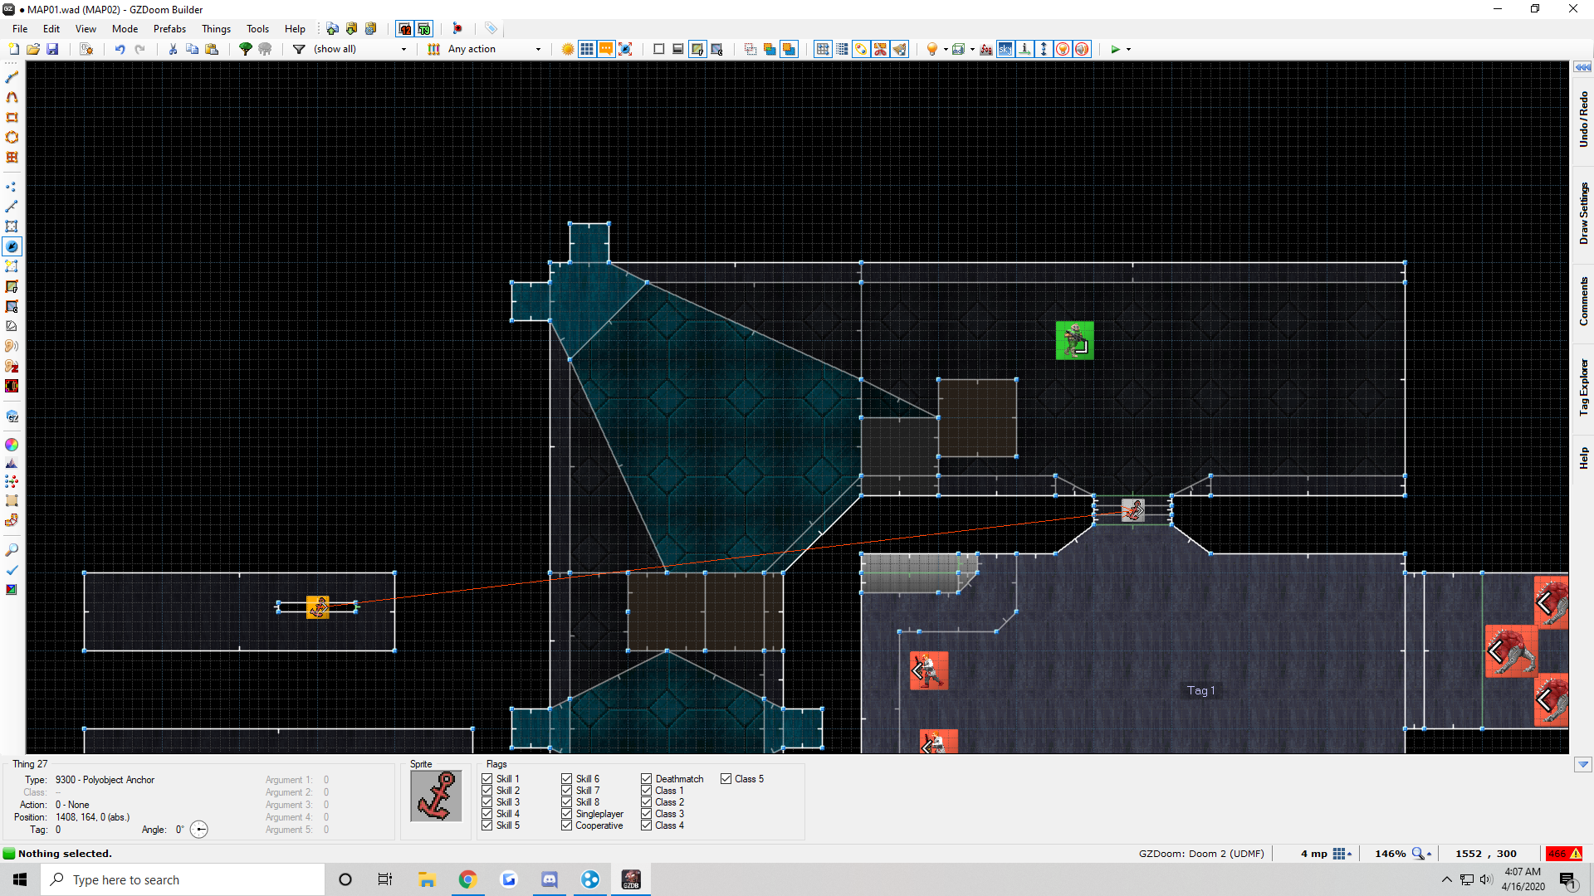The width and height of the screenshot is (1594, 896).
Task: Click the filter funnel icon
Action: 299,49
